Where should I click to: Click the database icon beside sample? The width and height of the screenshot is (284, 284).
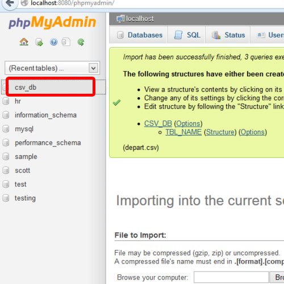click(6, 156)
